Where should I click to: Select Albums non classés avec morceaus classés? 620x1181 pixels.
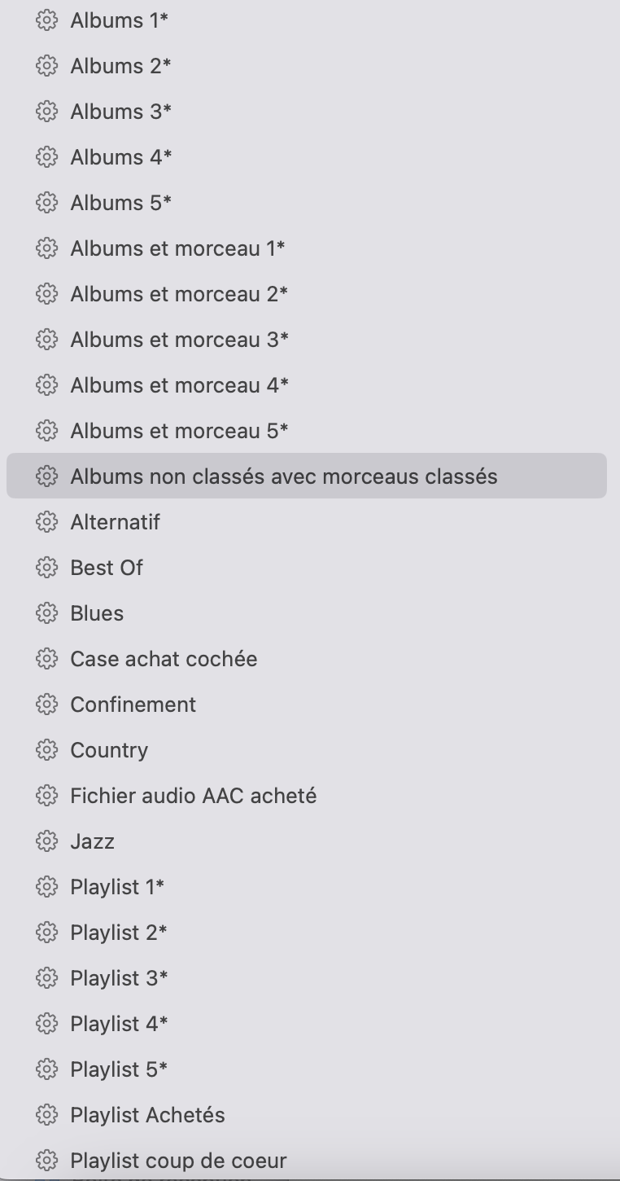[x=283, y=476]
